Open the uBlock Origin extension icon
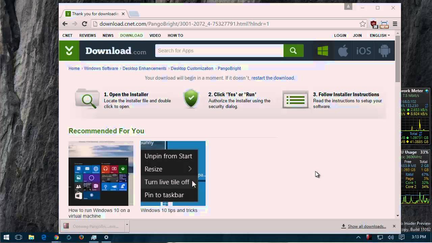This screenshot has height=243, width=432. pos(374,24)
